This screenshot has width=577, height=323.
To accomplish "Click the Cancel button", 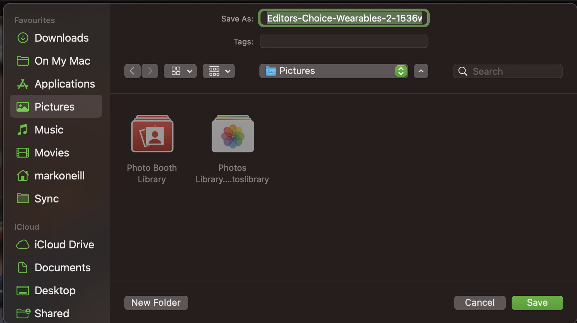I will tap(480, 303).
